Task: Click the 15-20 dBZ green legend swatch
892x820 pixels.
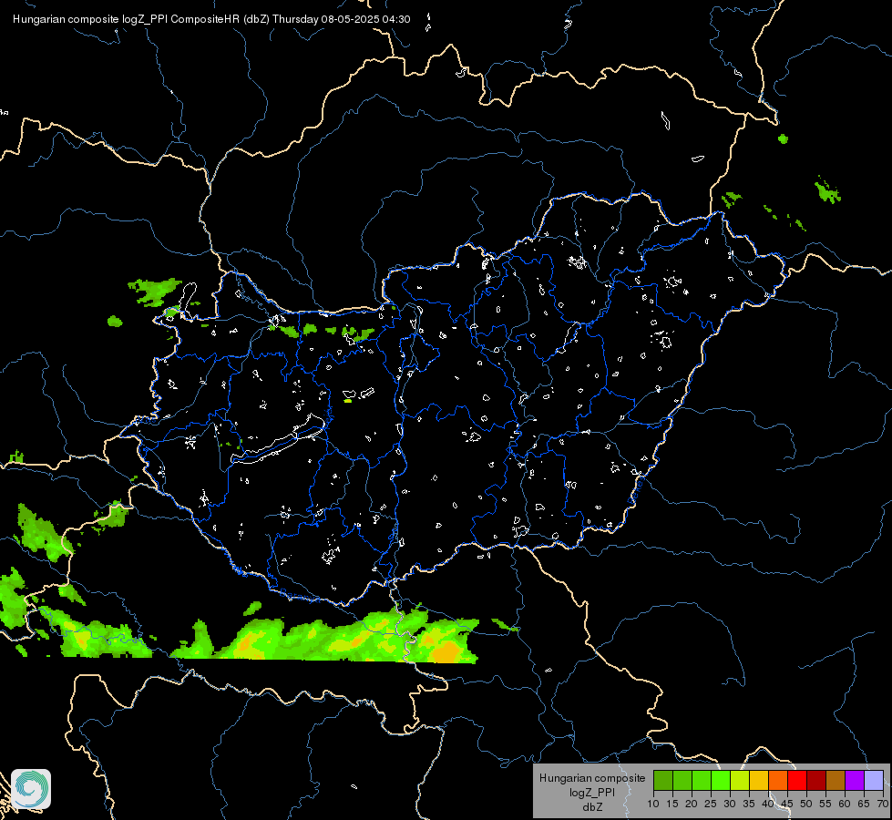Action: tap(682, 780)
